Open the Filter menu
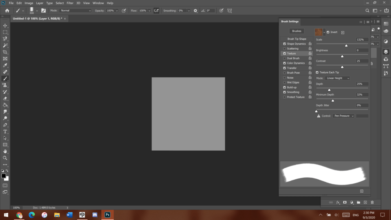The width and height of the screenshot is (391, 220). click(70, 3)
